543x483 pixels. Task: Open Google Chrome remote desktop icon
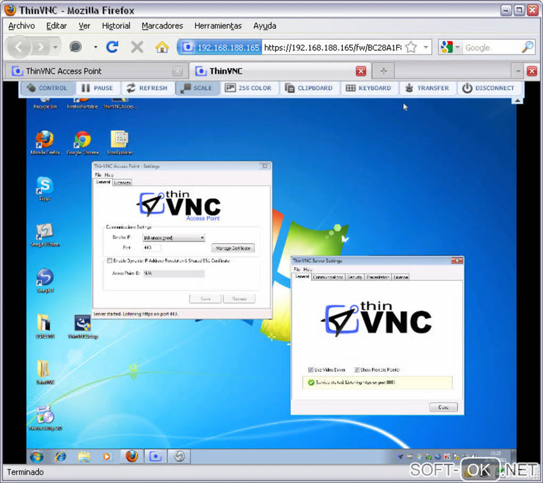click(83, 143)
